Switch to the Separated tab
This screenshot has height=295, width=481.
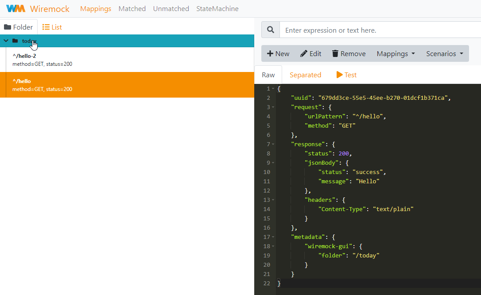(305, 75)
